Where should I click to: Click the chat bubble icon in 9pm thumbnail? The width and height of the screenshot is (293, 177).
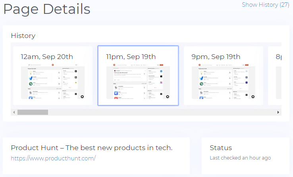253,96
